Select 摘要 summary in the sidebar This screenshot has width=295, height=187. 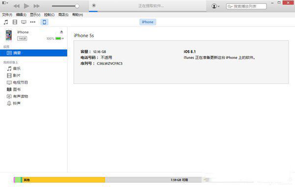(x=33, y=53)
